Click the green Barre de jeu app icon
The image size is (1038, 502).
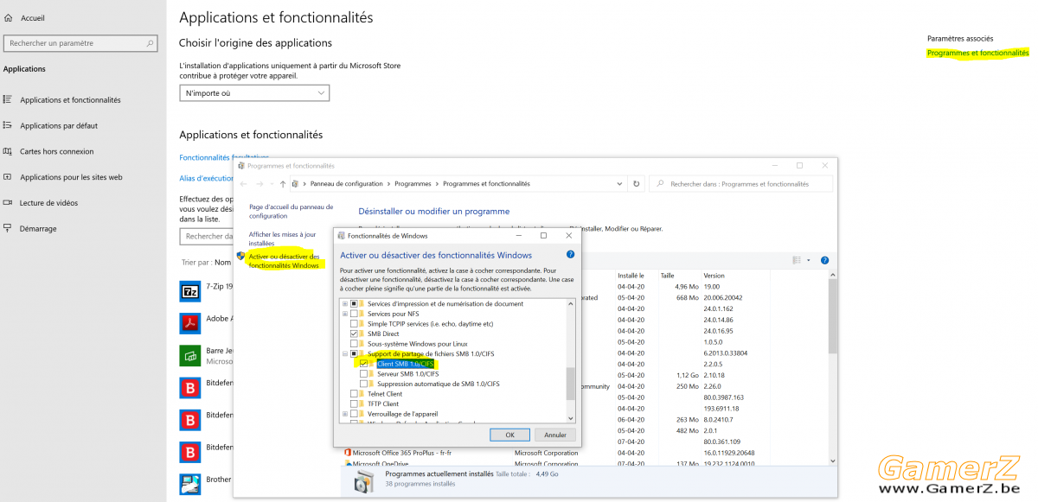pos(190,355)
